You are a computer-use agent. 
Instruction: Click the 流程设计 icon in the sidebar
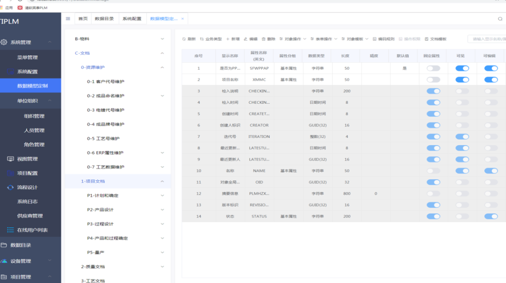pyautogui.click(x=10, y=187)
